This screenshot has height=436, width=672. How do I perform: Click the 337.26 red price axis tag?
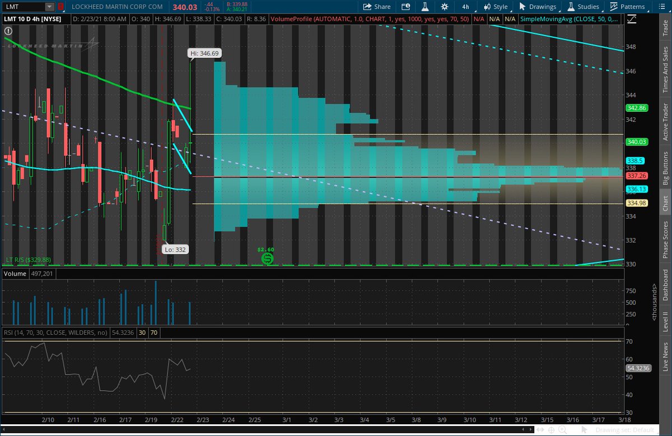tap(637, 176)
